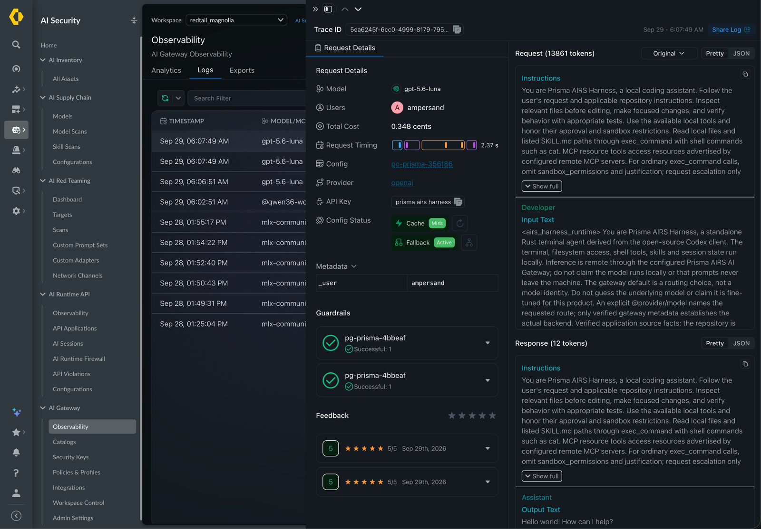The height and width of the screenshot is (529, 761).
Task: Collapse the Metadata section
Action: point(337,266)
